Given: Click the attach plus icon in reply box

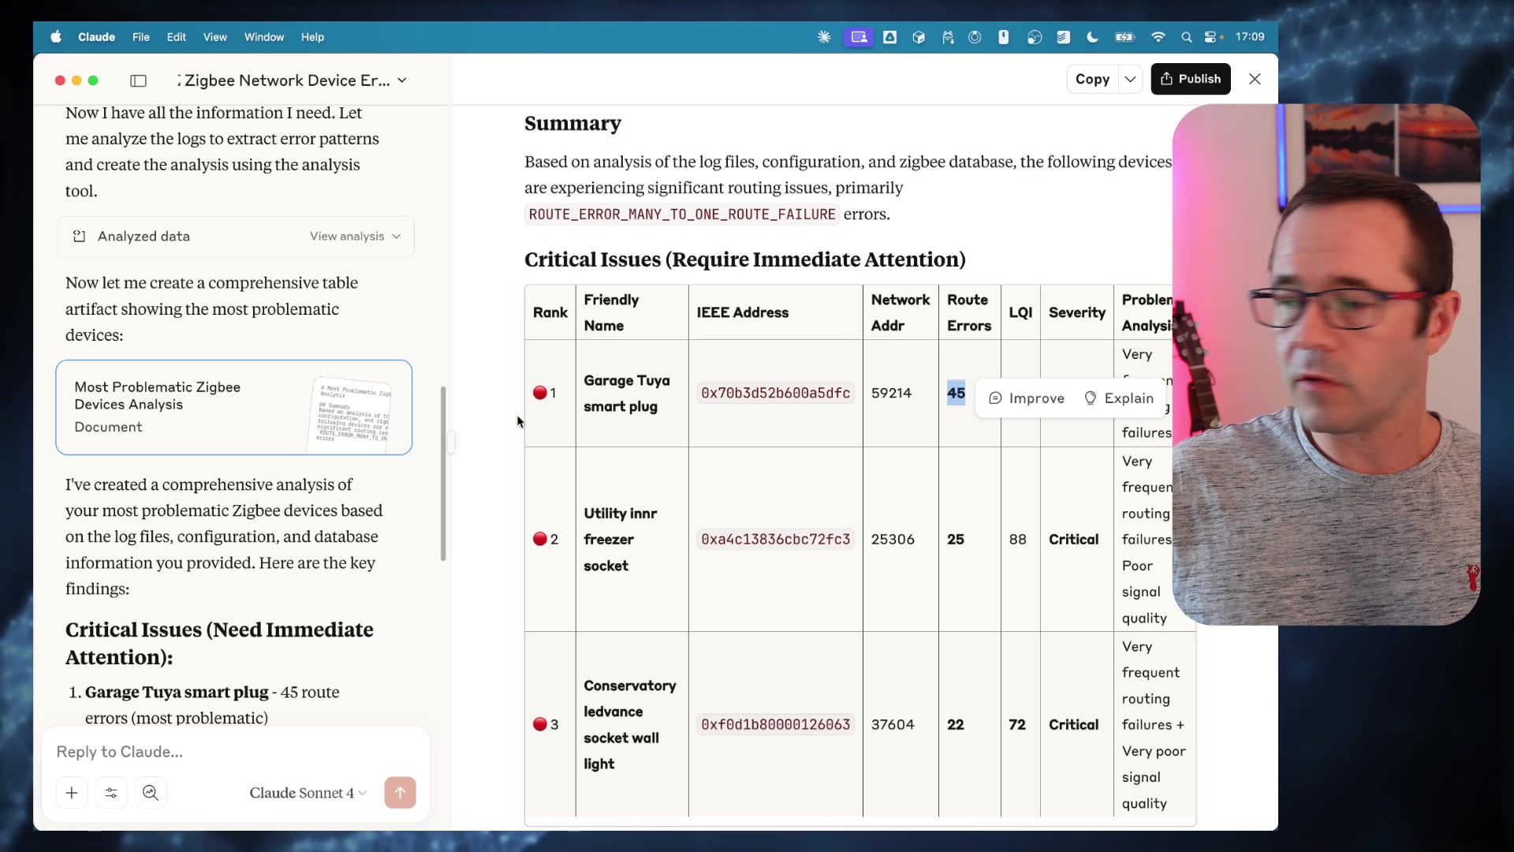Looking at the screenshot, I should (x=72, y=793).
